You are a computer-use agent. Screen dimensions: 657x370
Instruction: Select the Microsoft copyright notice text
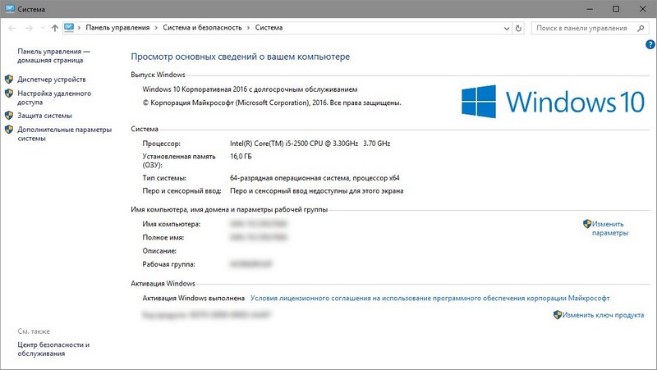[272, 103]
